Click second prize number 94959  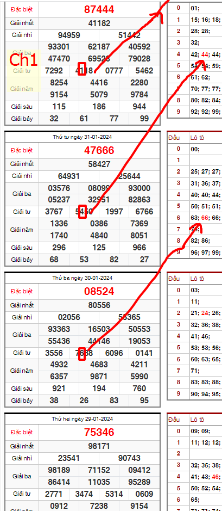(x=69, y=35)
